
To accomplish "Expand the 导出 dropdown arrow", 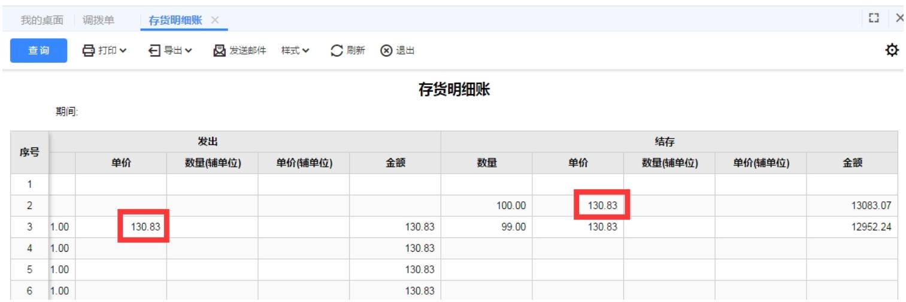I will [x=188, y=50].
